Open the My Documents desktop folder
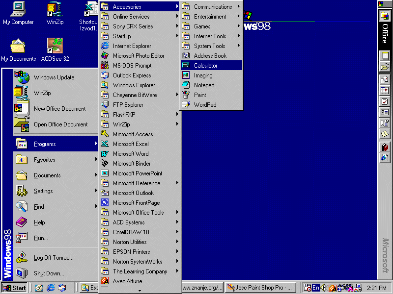 pos(18,50)
